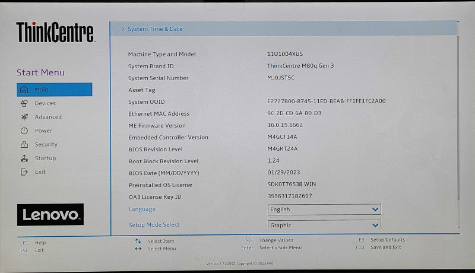
Task: Click AMI version copyright text
Action: pyautogui.click(x=240, y=264)
